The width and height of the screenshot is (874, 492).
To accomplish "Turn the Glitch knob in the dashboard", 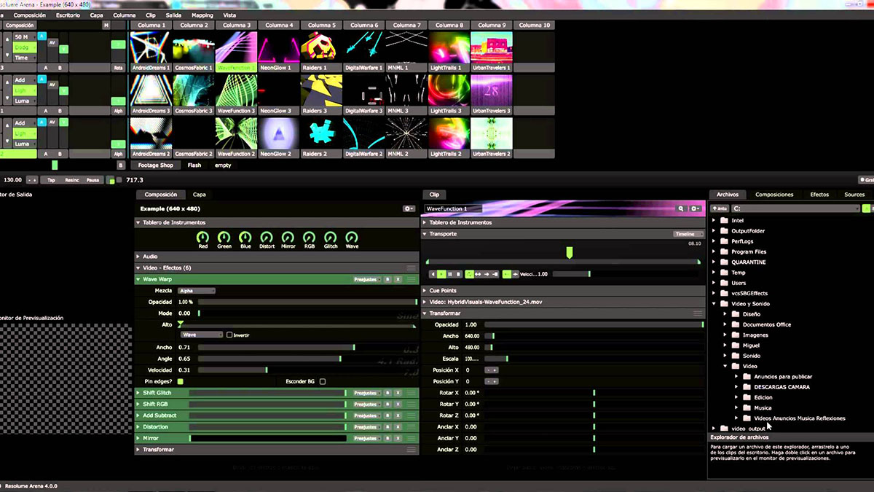I will (x=330, y=236).
